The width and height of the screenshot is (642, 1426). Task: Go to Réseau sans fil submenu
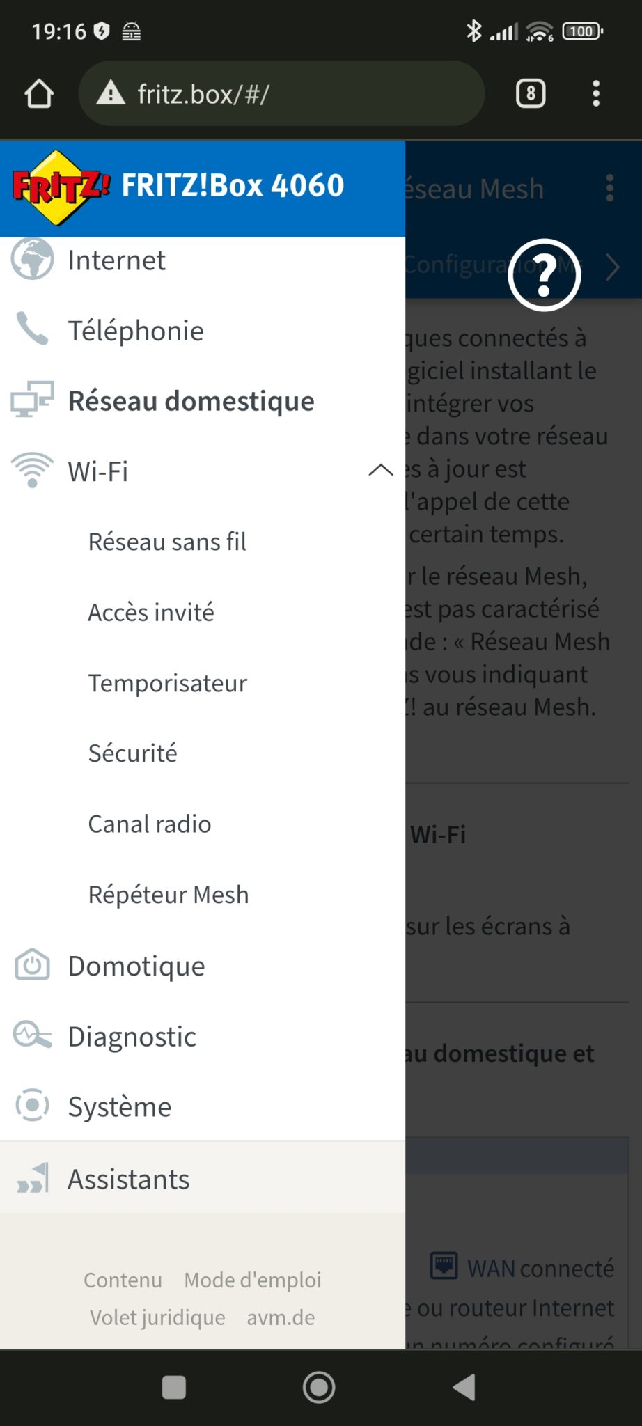tap(167, 542)
